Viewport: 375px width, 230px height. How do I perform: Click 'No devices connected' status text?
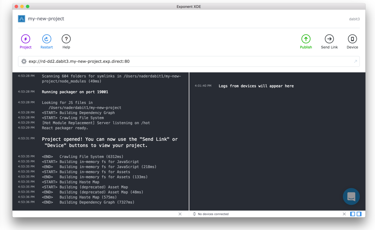(x=213, y=214)
